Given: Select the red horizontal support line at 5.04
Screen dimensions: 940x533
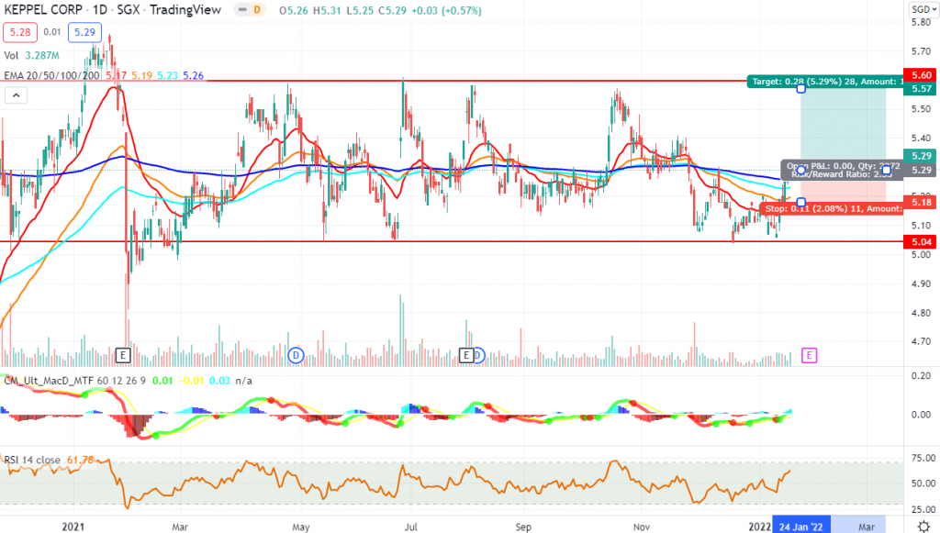Looking at the screenshot, I should [452, 241].
